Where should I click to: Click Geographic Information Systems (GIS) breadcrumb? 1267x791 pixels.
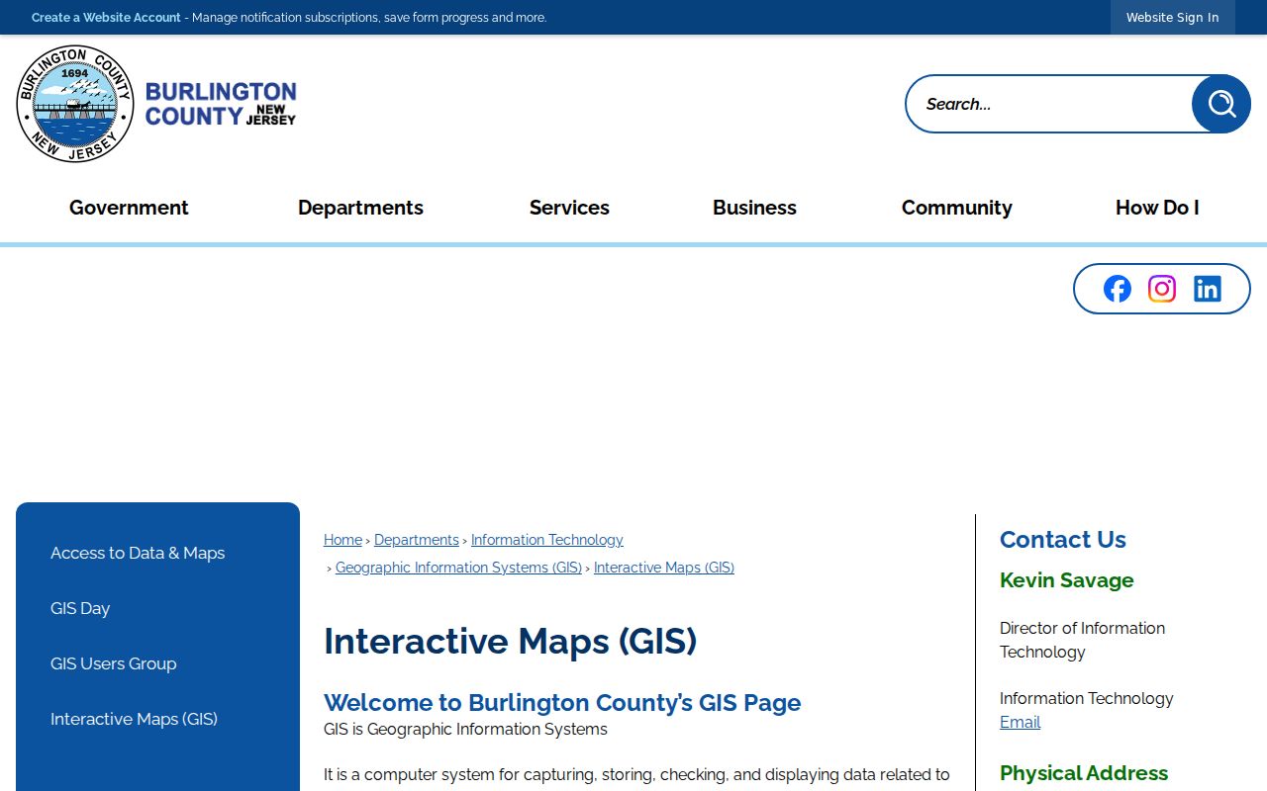pos(458,568)
